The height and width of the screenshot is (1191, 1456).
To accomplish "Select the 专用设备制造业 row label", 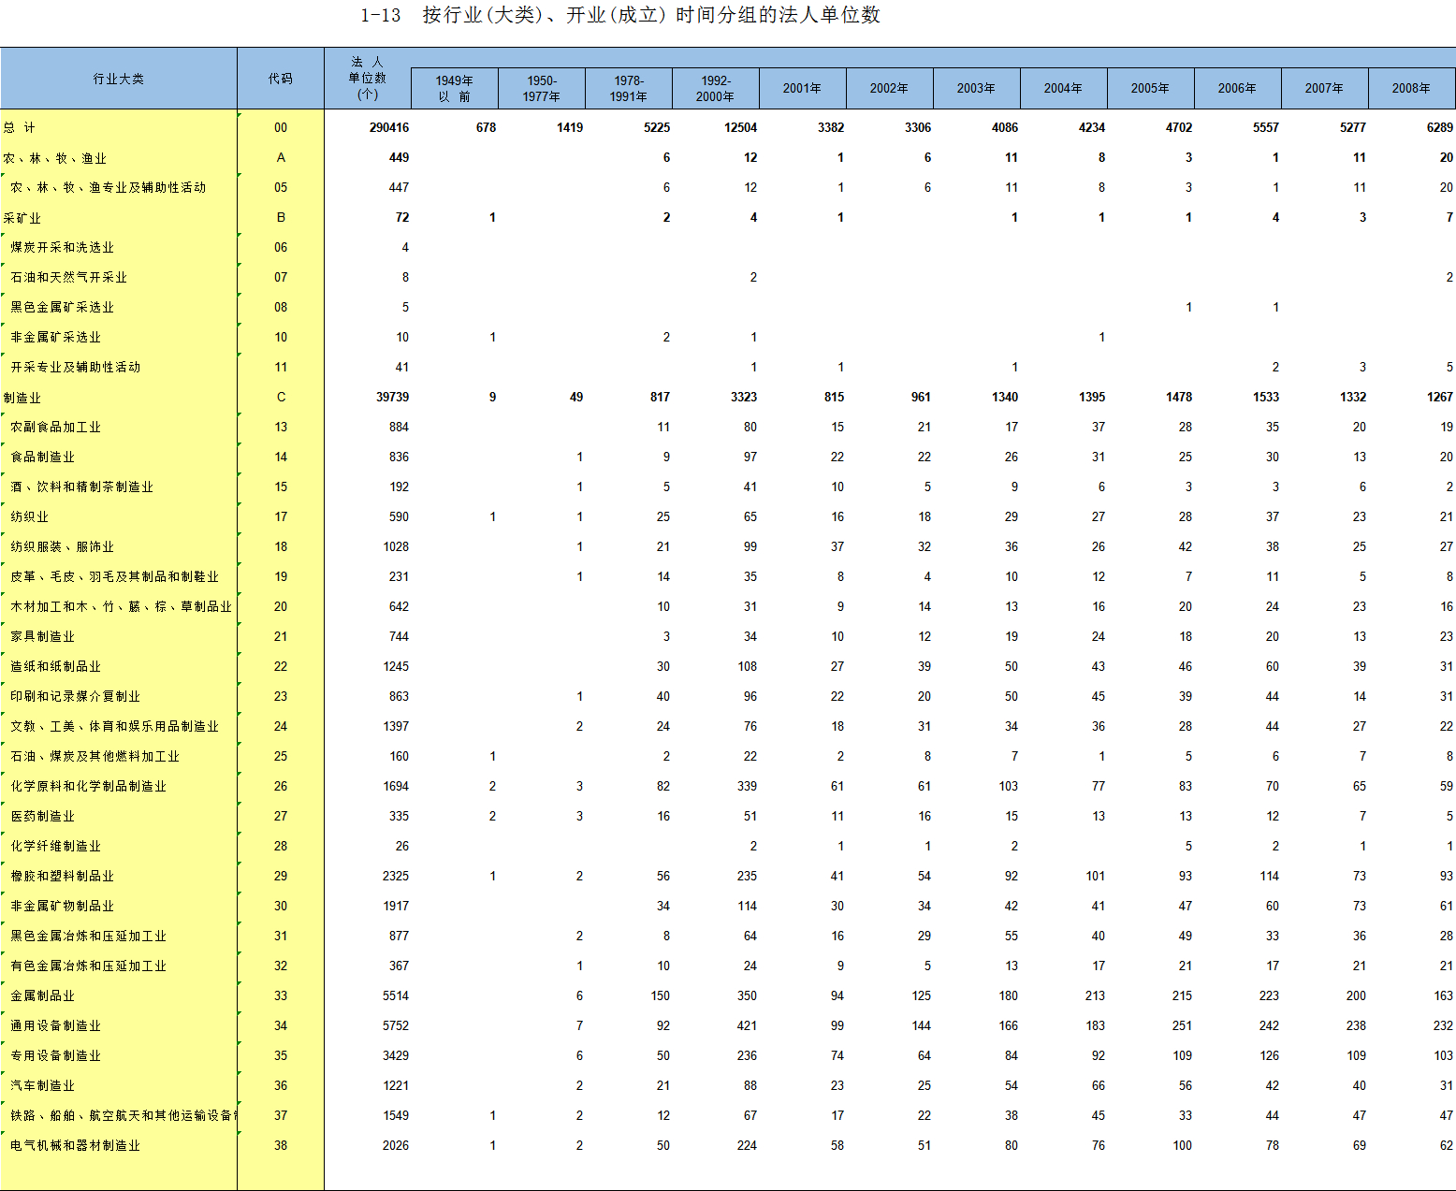I will 56,1056.
